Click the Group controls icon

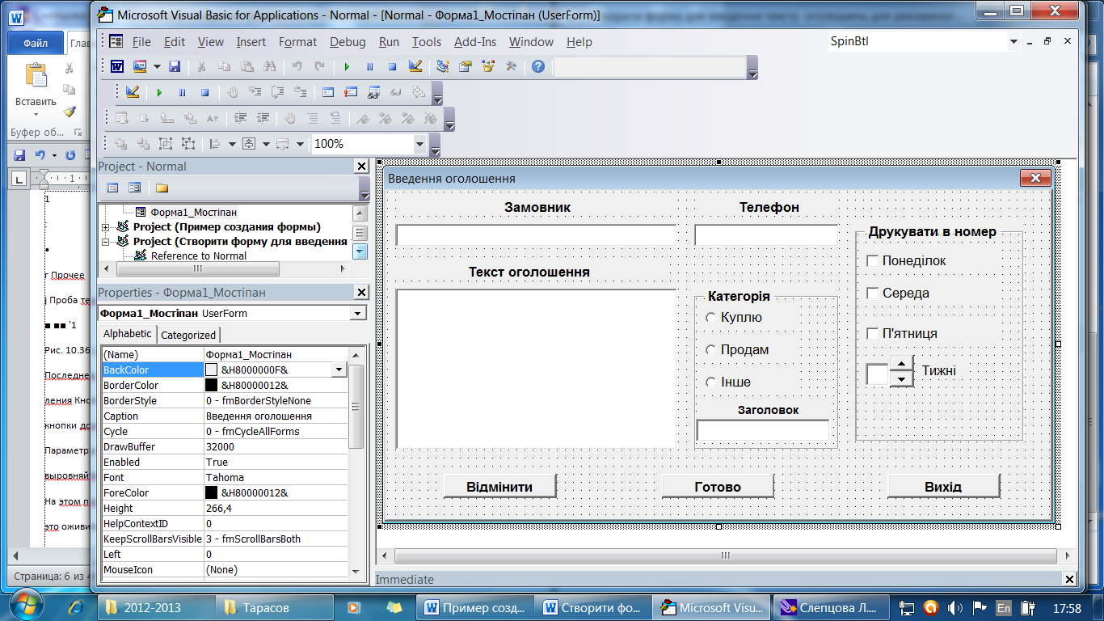point(166,144)
